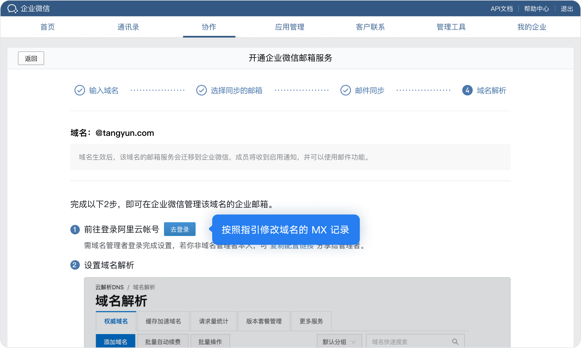Open 帮助中心 in the header
Screen dimensions: 581x348
(x=536, y=9)
